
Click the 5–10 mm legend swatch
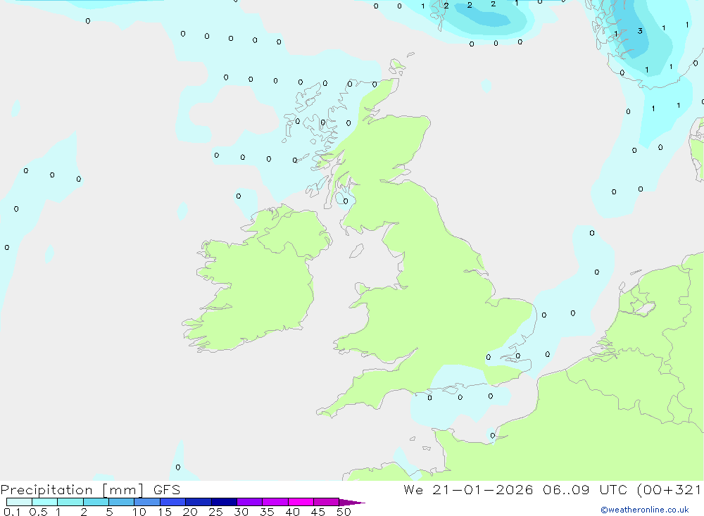[122, 502]
